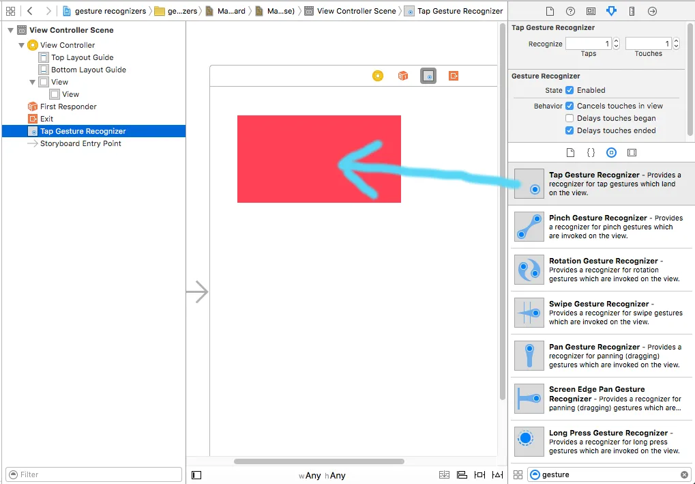Image resolution: width=695 pixels, height=484 pixels.
Task: Toggle library icon grid view
Action: coord(518,474)
